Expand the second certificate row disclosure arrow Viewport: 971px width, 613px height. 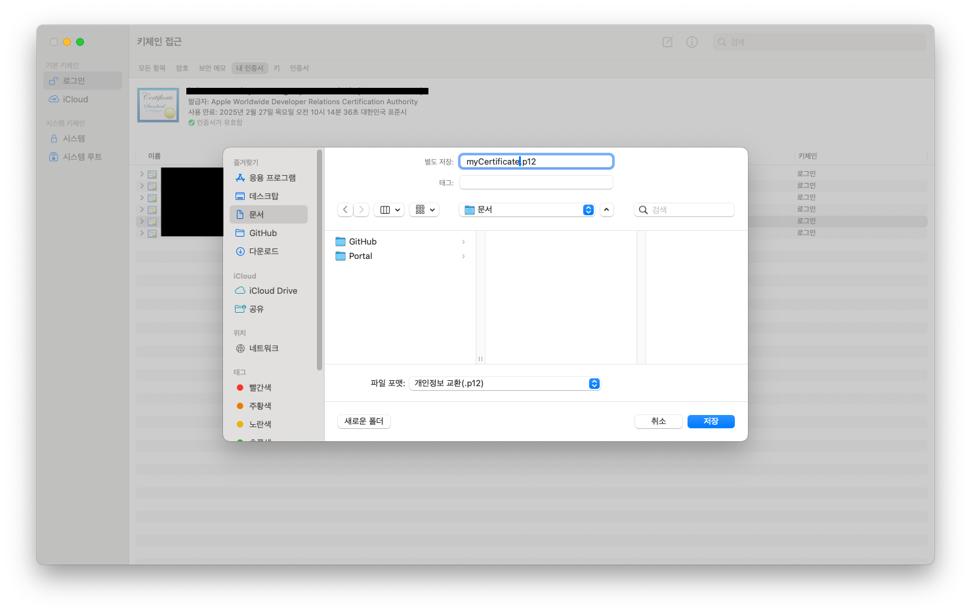coord(142,186)
